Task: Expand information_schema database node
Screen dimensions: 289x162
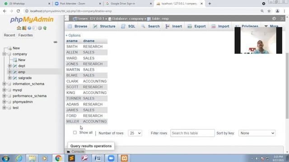Action: [x=4, y=84]
